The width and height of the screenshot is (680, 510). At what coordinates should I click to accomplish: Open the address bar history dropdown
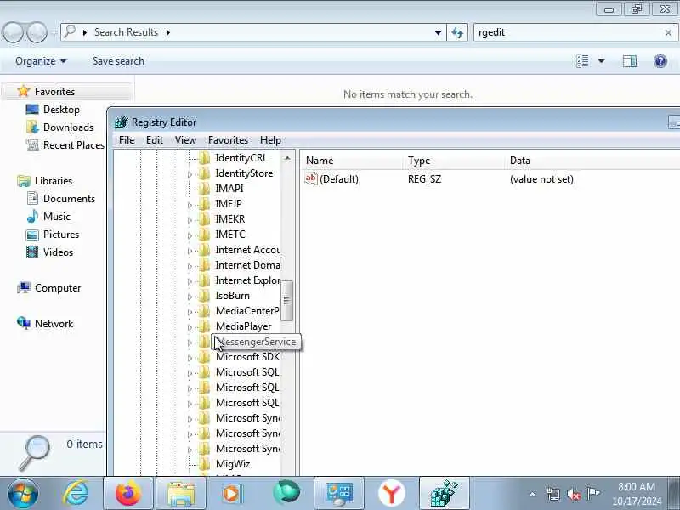coord(438,32)
